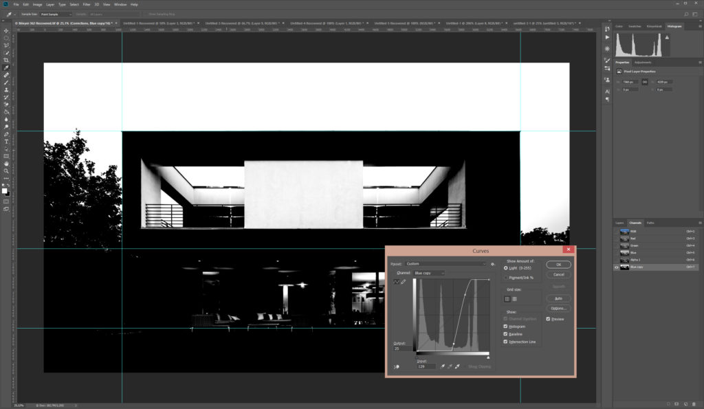Select the Horizontal Type tool
Viewport: 704px width, 409px height.
pyautogui.click(x=6, y=142)
